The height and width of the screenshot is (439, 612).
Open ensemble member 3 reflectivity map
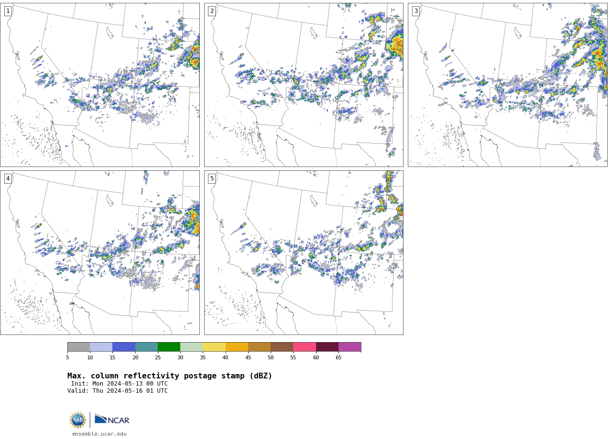click(x=508, y=85)
